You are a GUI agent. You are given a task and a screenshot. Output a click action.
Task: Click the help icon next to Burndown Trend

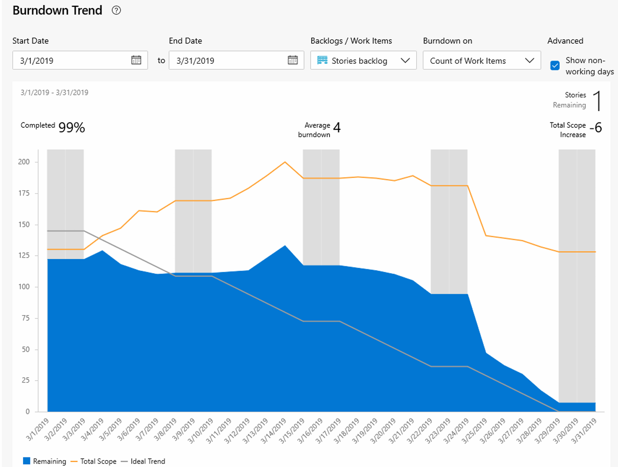(x=117, y=10)
